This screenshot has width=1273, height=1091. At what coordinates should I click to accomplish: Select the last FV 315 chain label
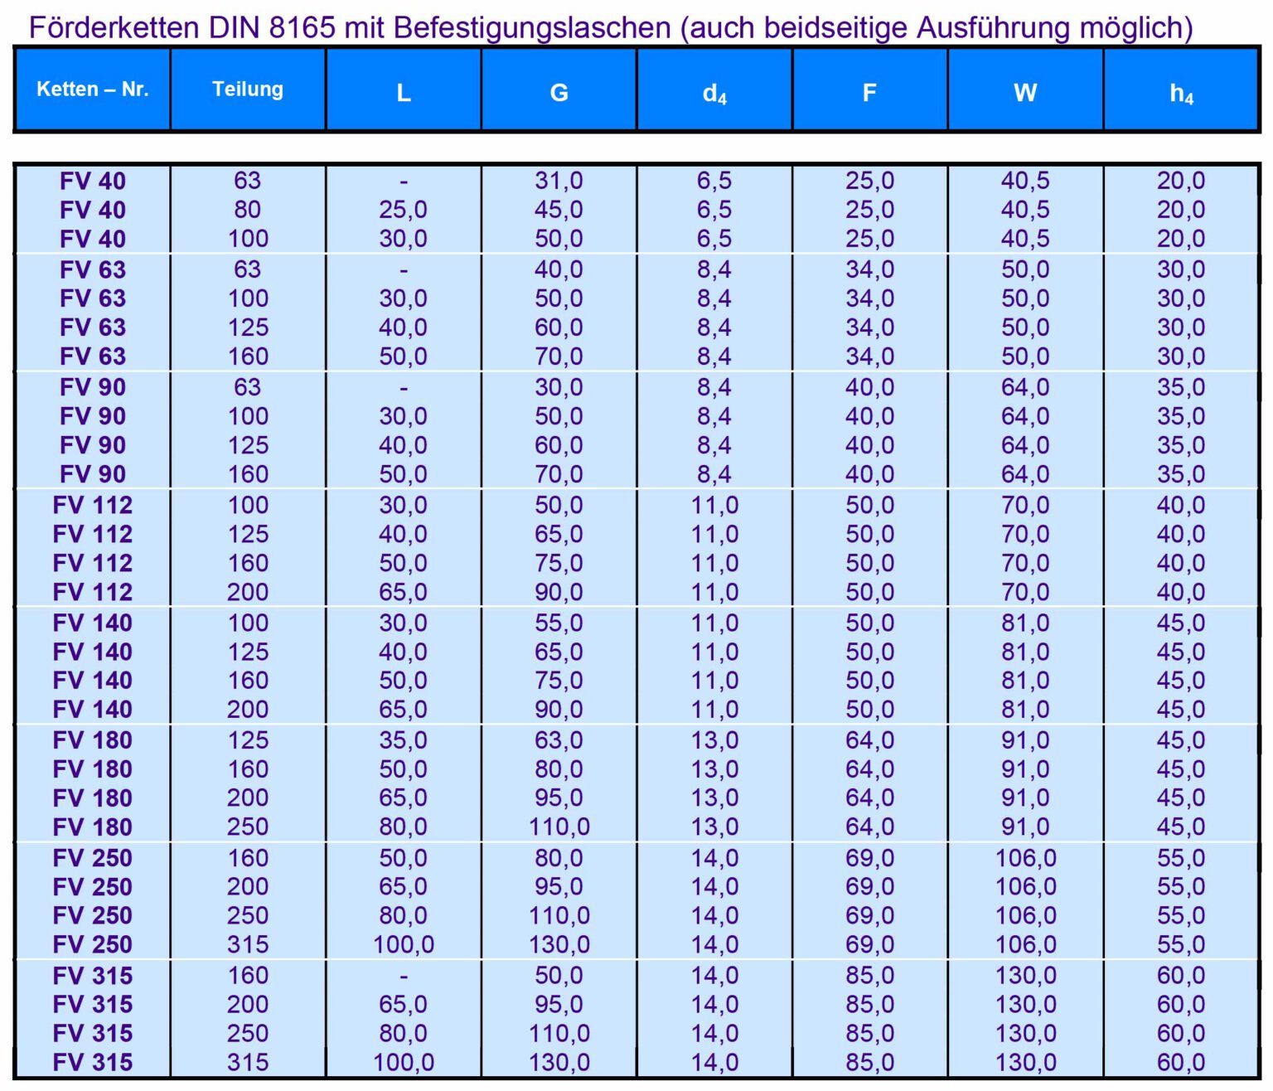tap(92, 1062)
